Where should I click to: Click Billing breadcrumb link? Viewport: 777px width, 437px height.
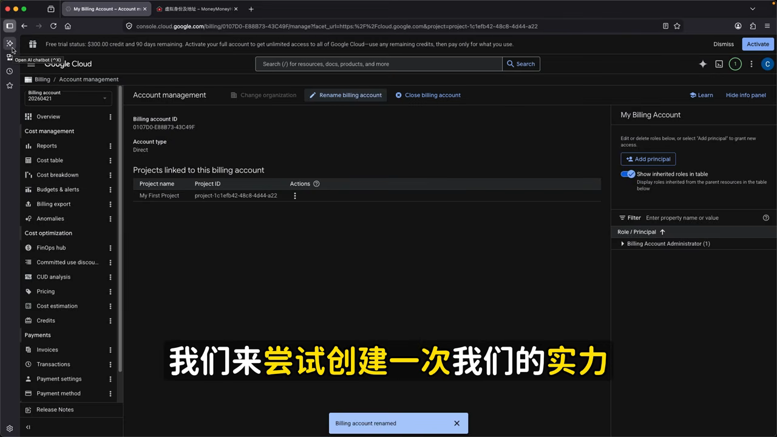pyautogui.click(x=42, y=80)
